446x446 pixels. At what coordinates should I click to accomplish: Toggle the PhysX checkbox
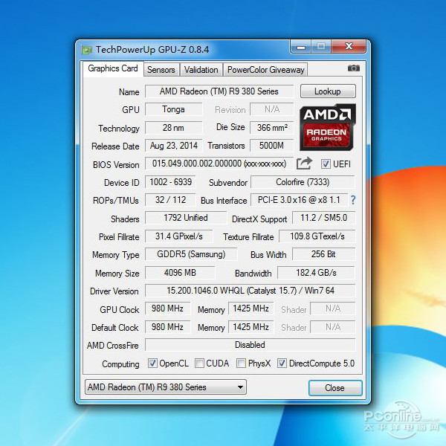click(x=241, y=363)
